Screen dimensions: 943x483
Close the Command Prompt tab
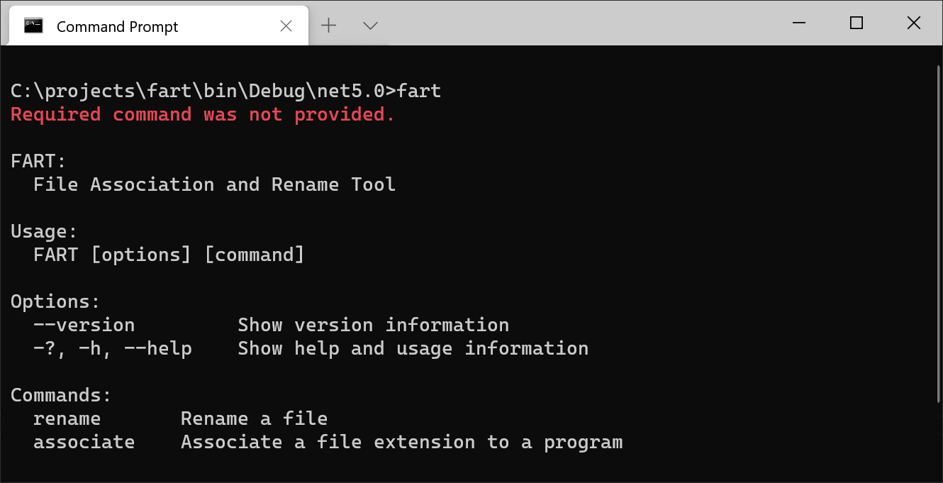click(286, 26)
